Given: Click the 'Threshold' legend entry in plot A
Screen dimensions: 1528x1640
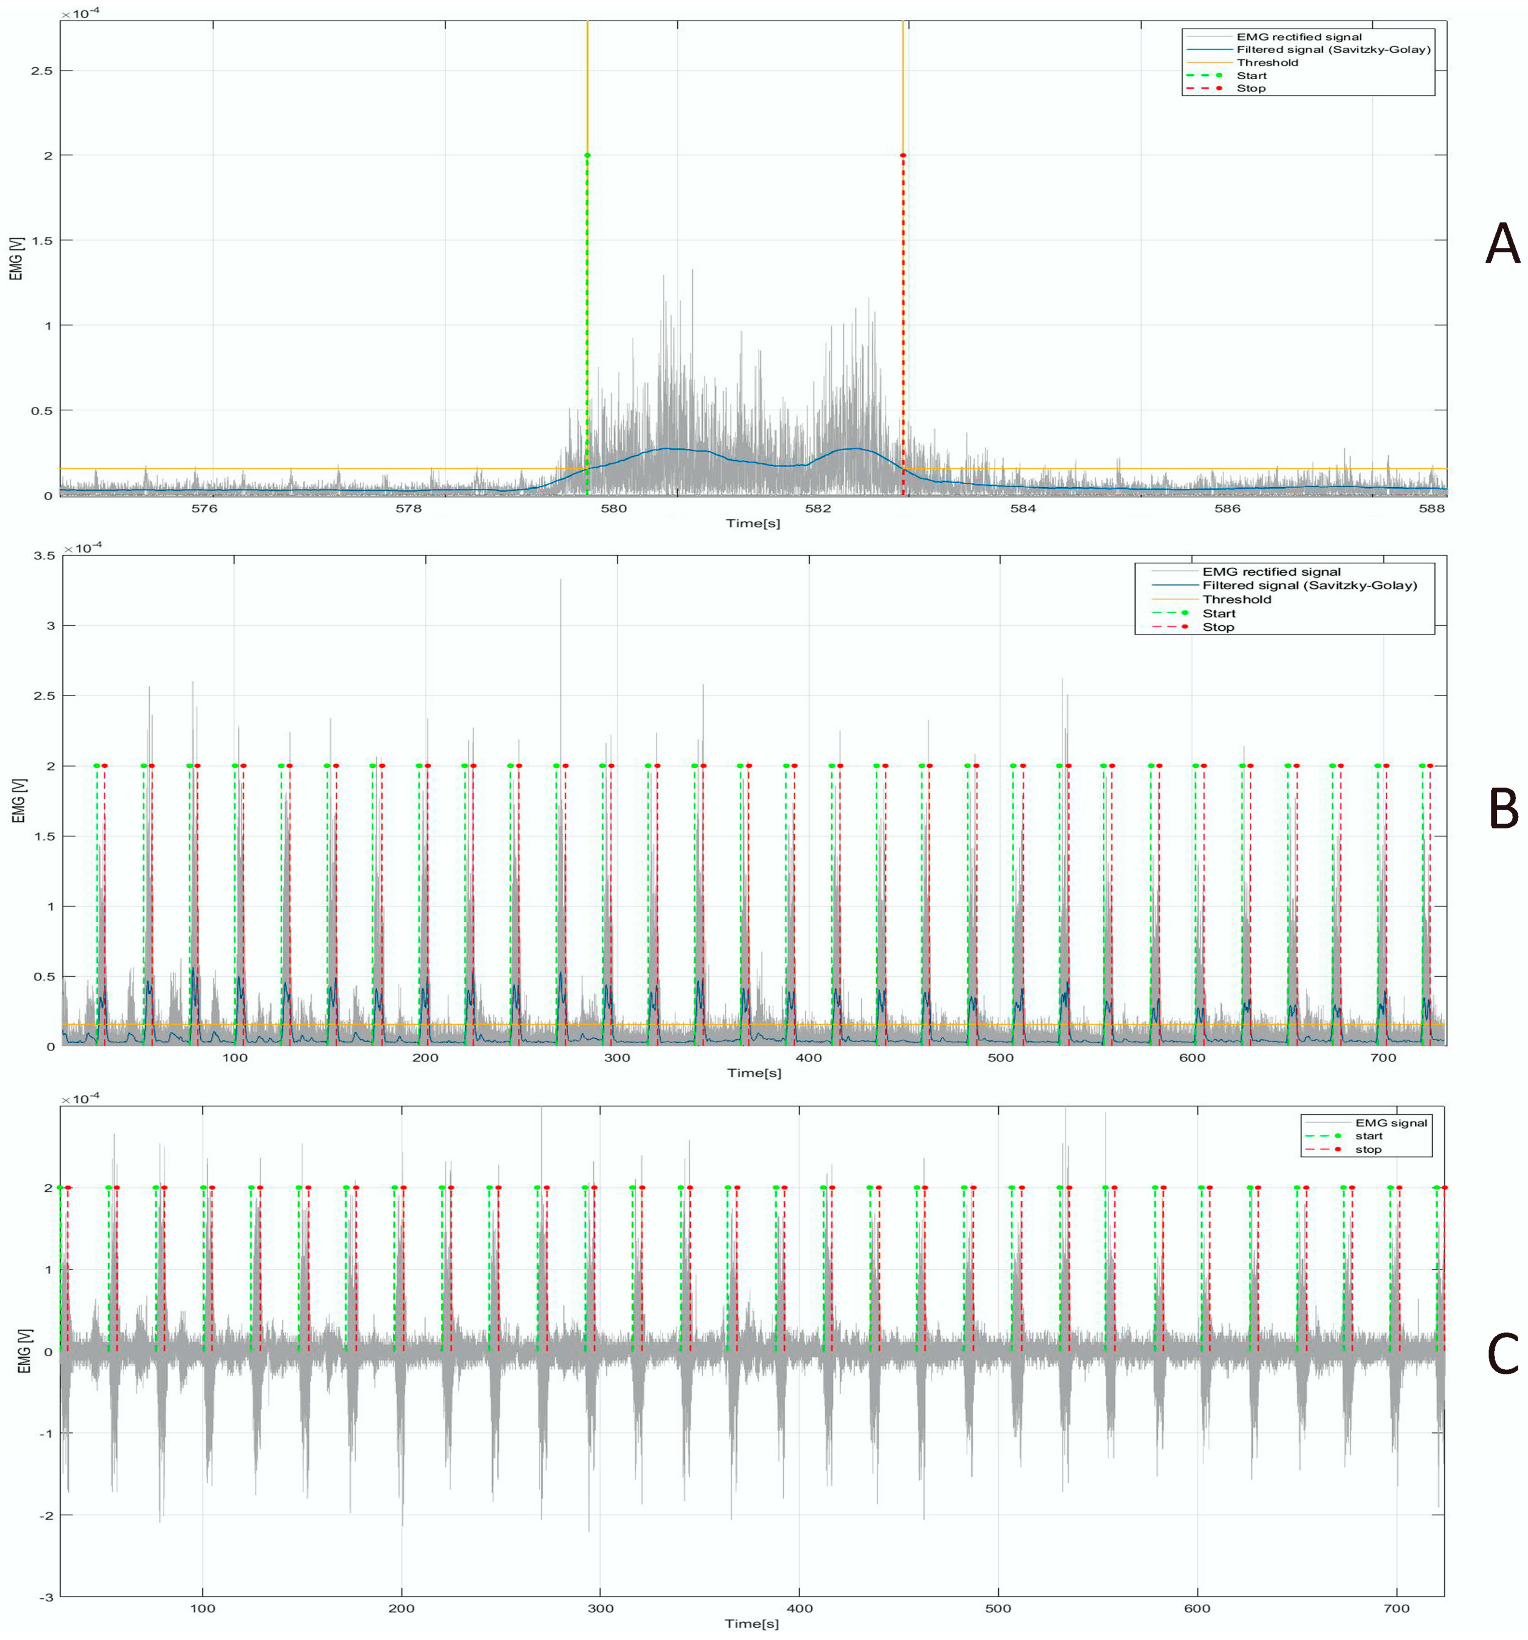Looking at the screenshot, I should tap(1267, 63).
